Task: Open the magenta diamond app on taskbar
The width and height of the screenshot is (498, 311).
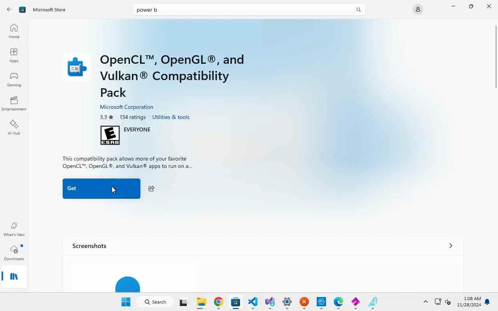Action: click(356, 302)
